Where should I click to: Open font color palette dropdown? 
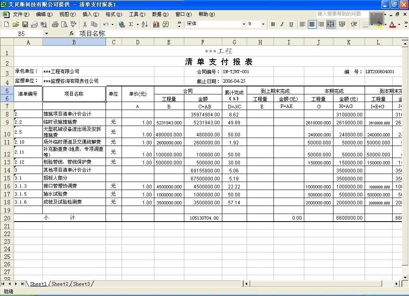coord(399,24)
